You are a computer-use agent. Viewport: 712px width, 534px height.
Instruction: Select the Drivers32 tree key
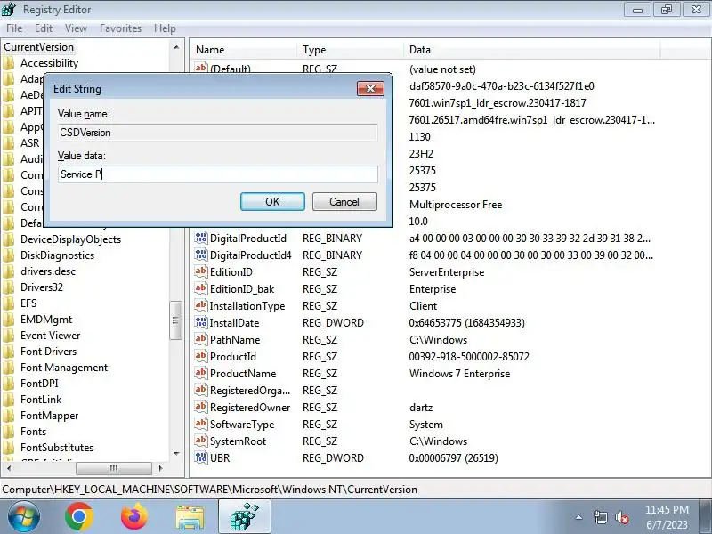(x=41, y=287)
